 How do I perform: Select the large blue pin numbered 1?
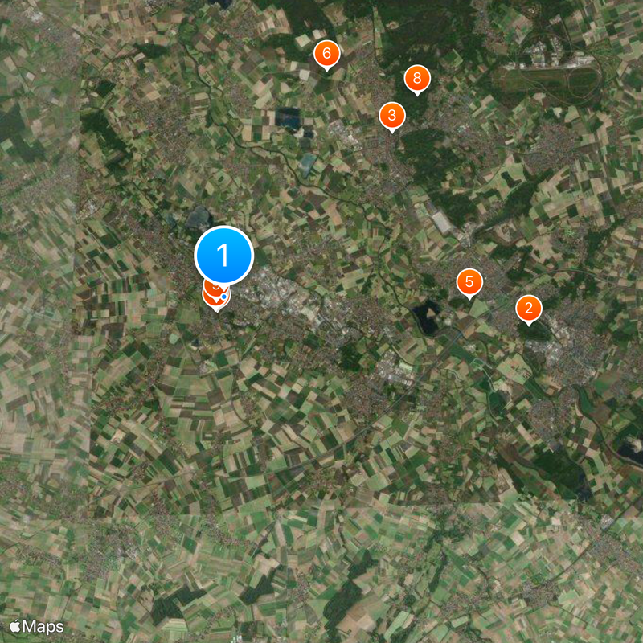pyautogui.click(x=224, y=255)
